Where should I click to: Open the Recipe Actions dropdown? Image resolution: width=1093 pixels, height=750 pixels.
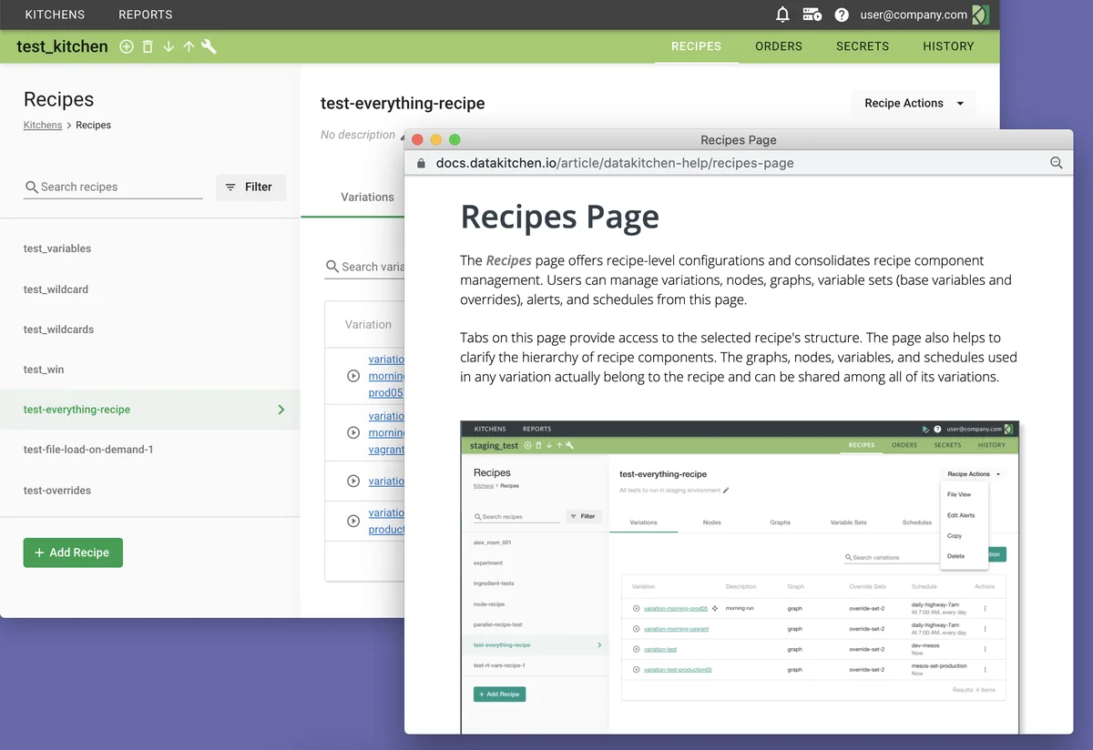(913, 103)
